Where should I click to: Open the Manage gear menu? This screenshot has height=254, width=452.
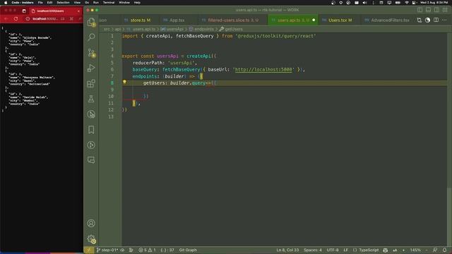pos(91,238)
